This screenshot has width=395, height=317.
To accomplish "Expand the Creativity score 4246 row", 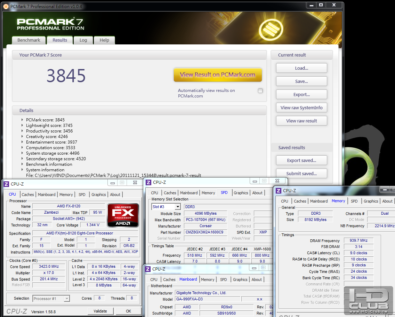I will [22, 136].
